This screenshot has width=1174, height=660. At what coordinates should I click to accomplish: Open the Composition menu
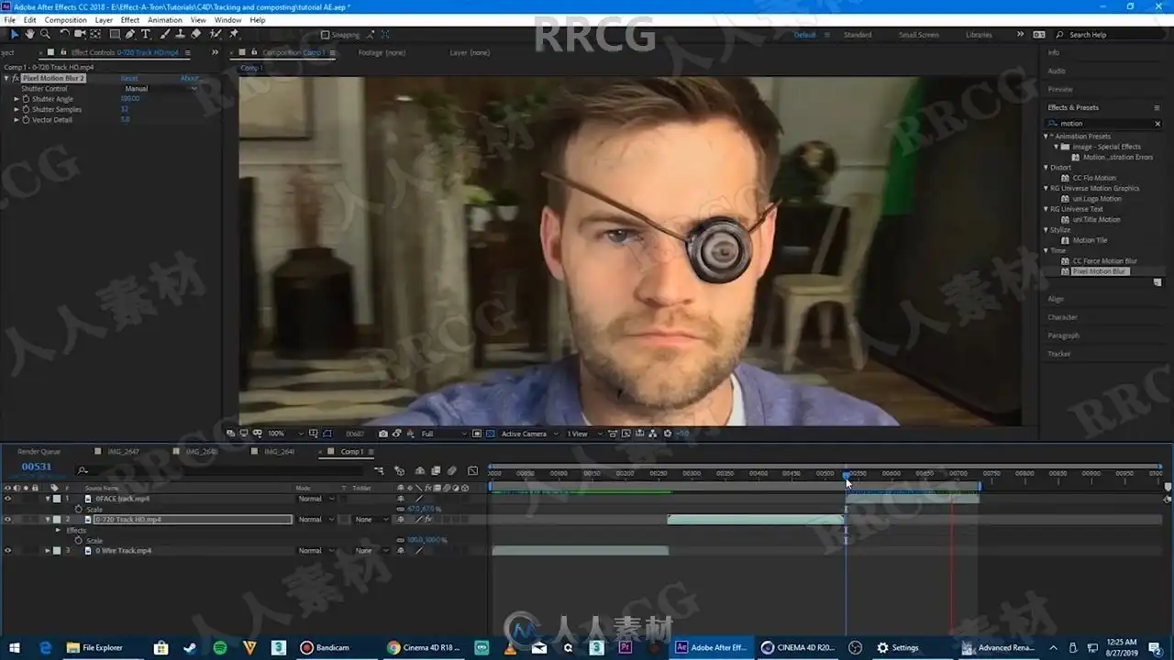click(x=65, y=19)
